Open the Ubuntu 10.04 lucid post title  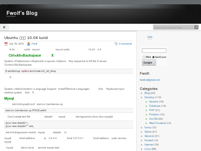[26, 38]
